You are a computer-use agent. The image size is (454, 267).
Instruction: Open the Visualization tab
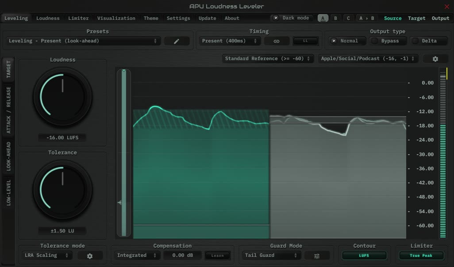point(116,18)
